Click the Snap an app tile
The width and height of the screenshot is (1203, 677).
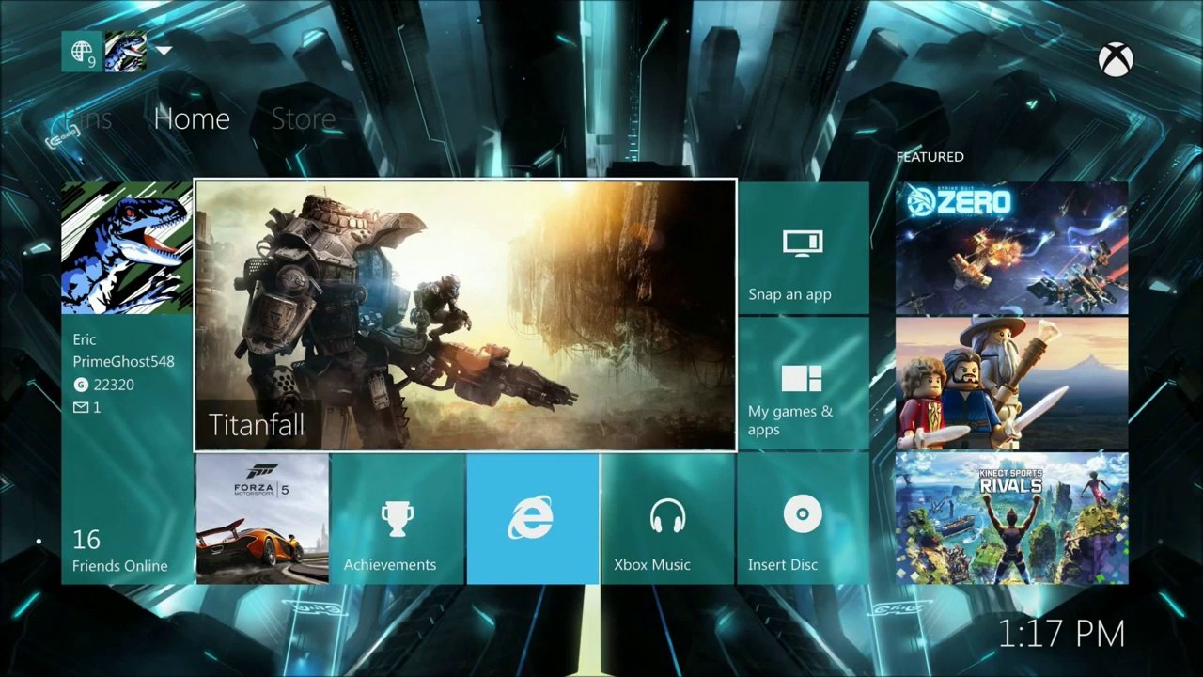coord(803,248)
